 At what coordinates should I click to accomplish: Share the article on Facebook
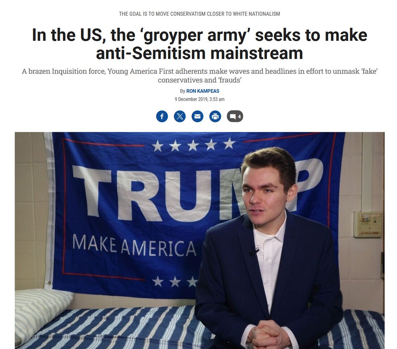click(x=162, y=116)
